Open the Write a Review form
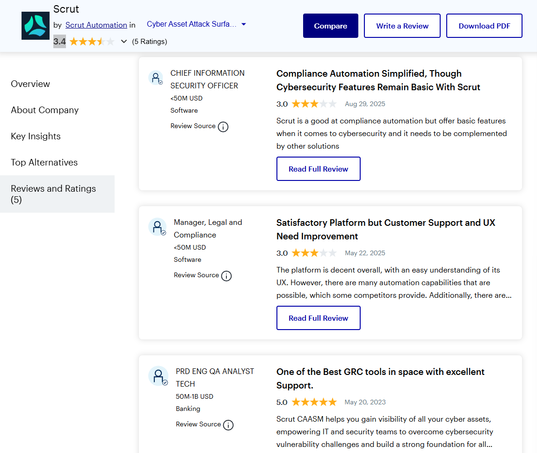 [402, 26]
